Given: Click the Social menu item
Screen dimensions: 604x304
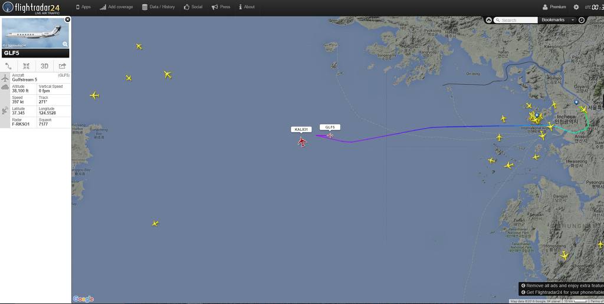Looking at the screenshot, I should pos(193,7).
